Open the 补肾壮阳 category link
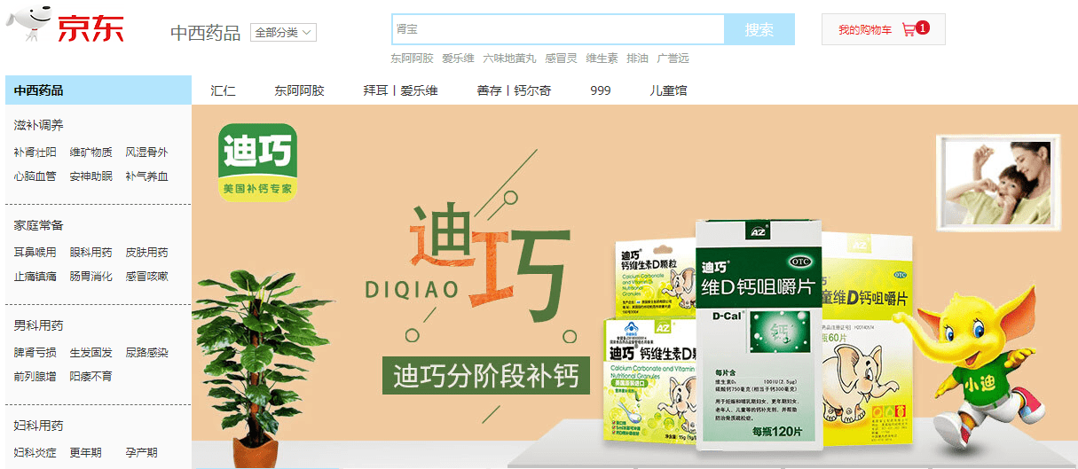Image resolution: width=1078 pixels, height=469 pixels. point(35,152)
